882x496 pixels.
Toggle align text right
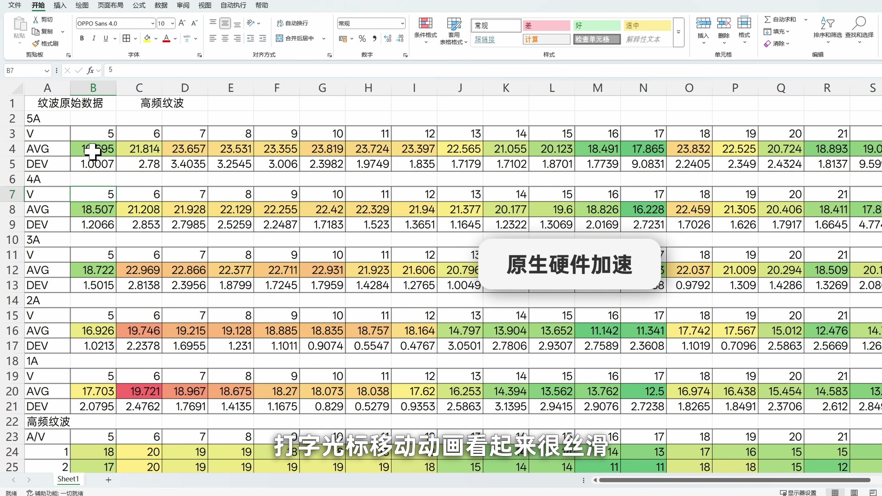pyautogui.click(x=237, y=39)
